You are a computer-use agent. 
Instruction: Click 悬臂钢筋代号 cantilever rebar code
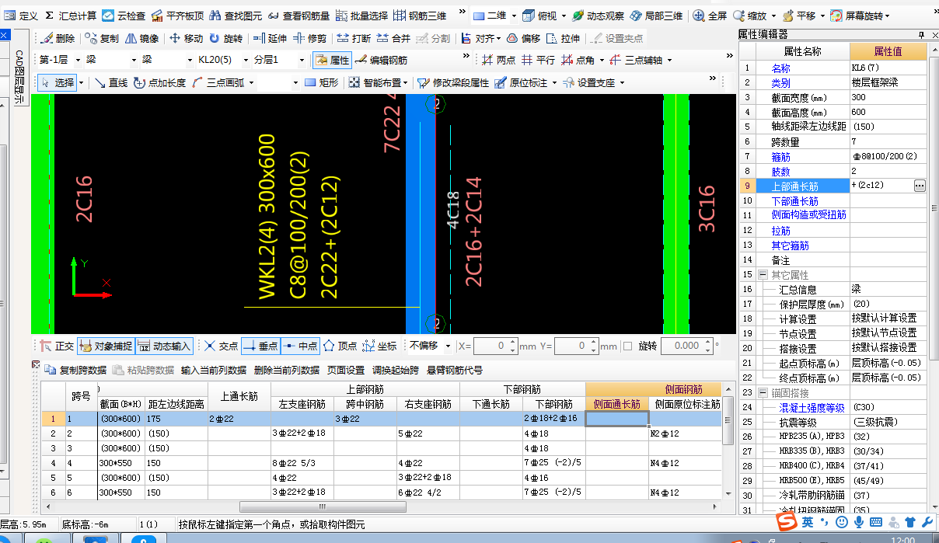point(455,370)
